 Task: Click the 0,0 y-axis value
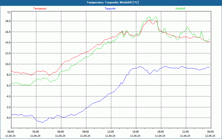[8, 118]
